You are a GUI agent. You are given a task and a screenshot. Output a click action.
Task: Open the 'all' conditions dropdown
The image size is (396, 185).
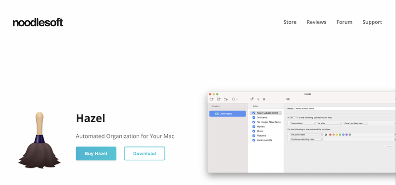click(294, 118)
